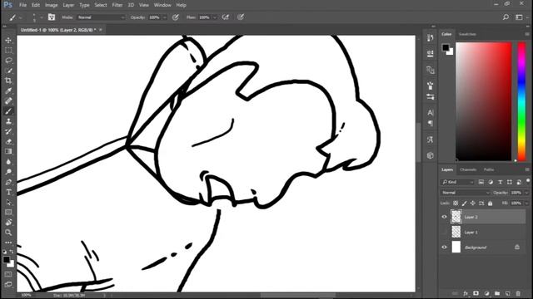Select the Crop tool
This screenshot has height=299, width=533.
pos(8,81)
